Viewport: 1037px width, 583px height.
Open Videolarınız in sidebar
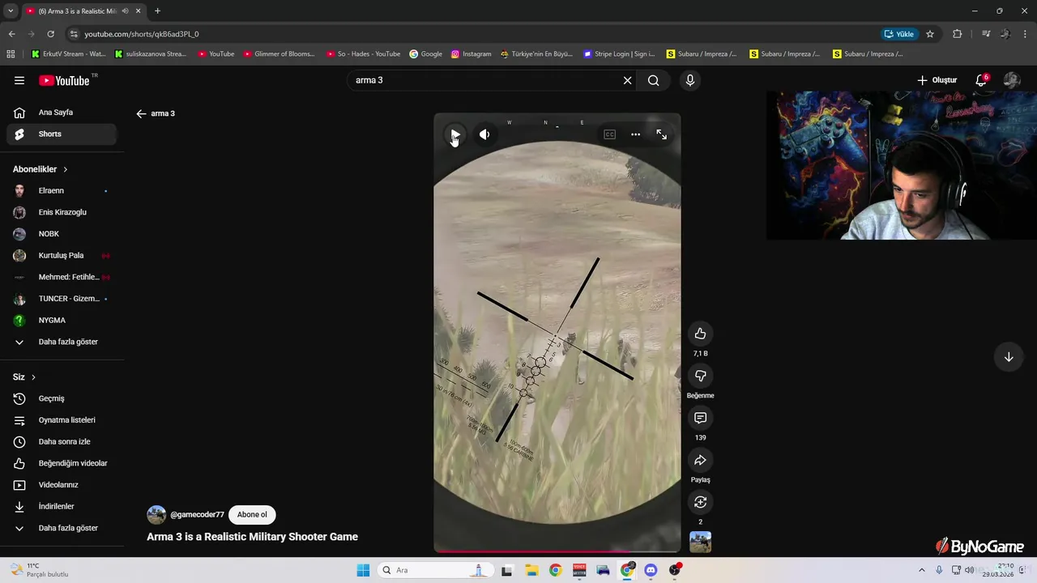pos(62,485)
